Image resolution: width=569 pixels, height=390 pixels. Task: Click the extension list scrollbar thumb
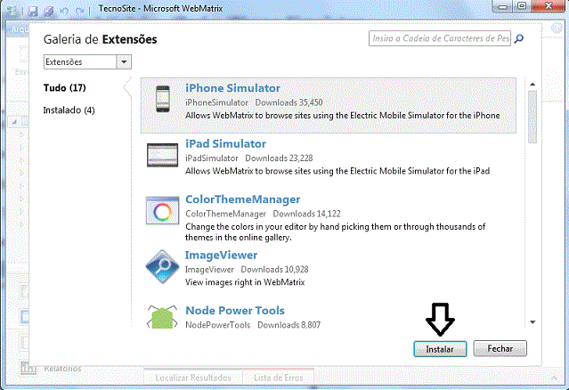coord(532,117)
